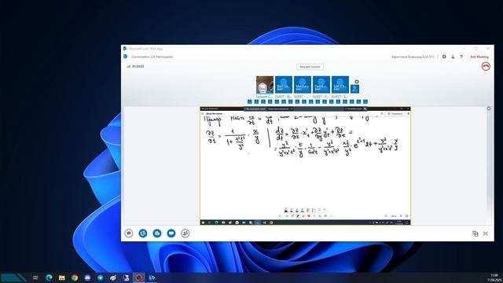503x283 pixels.
Task: Open the help question mark icon
Action: [x=461, y=57]
